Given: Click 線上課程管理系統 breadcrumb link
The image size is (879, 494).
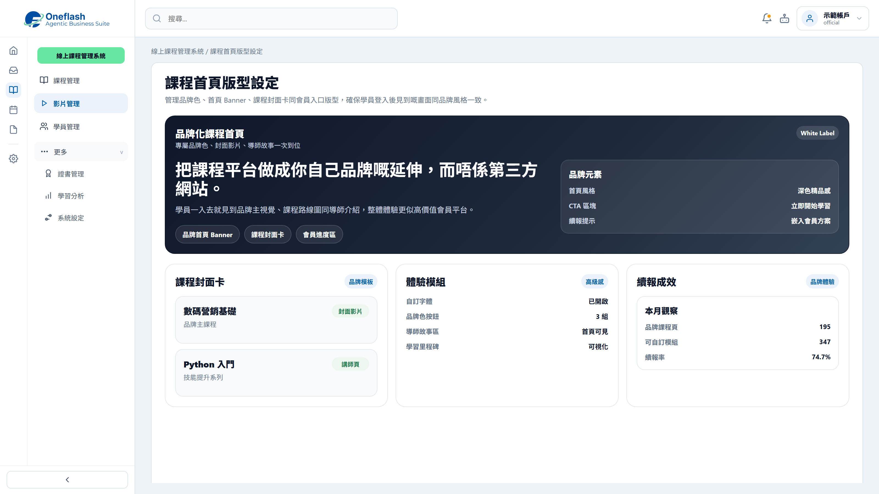Looking at the screenshot, I should coord(177,51).
